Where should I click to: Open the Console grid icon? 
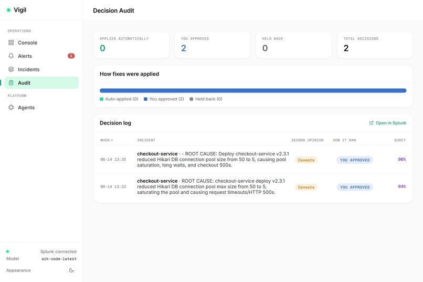[x=11, y=43]
